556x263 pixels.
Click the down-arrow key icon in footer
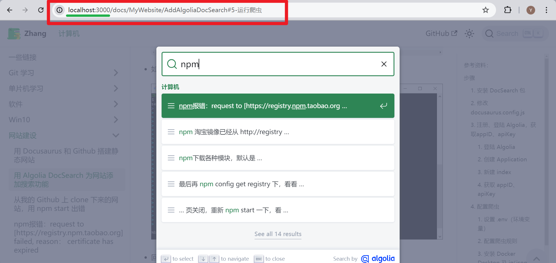(x=203, y=259)
